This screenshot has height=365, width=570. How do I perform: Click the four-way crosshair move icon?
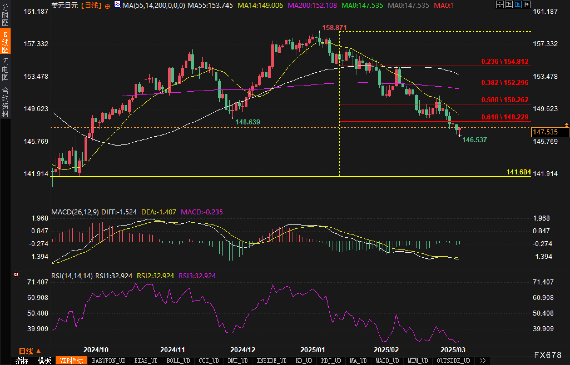point(500,4)
